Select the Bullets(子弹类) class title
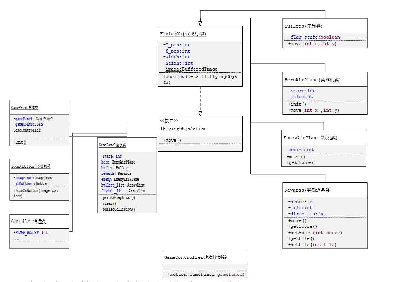This screenshot has width=398, height=282. (303, 26)
